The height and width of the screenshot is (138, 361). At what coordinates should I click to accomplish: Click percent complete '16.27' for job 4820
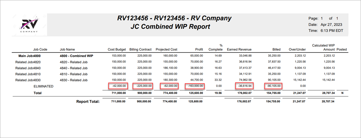point(218,62)
